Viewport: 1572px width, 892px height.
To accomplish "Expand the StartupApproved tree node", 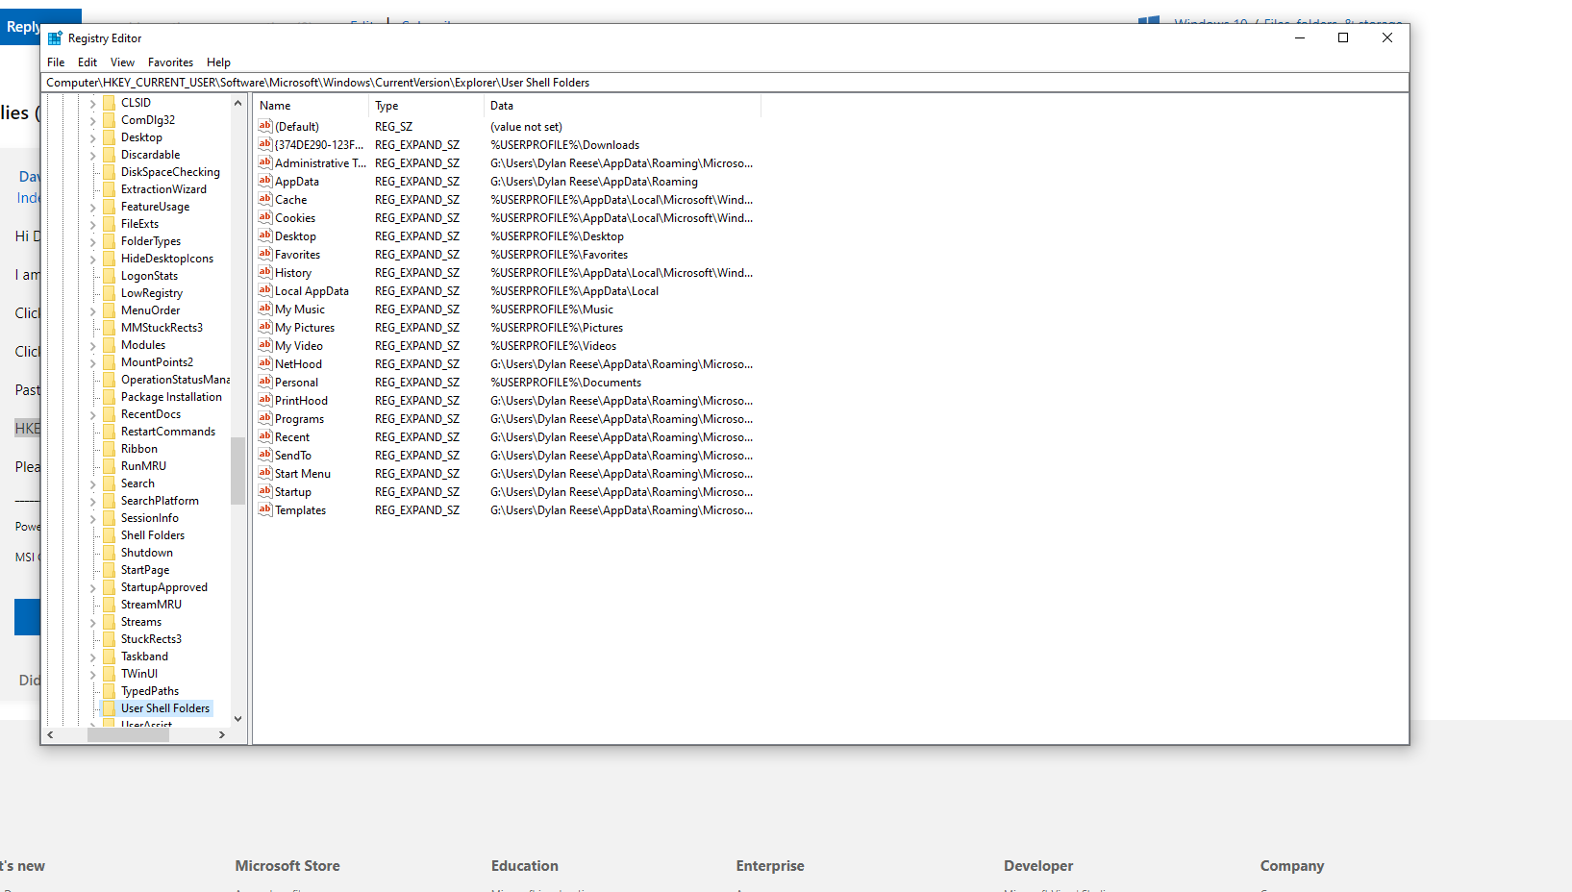I will click(x=93, y=587).
